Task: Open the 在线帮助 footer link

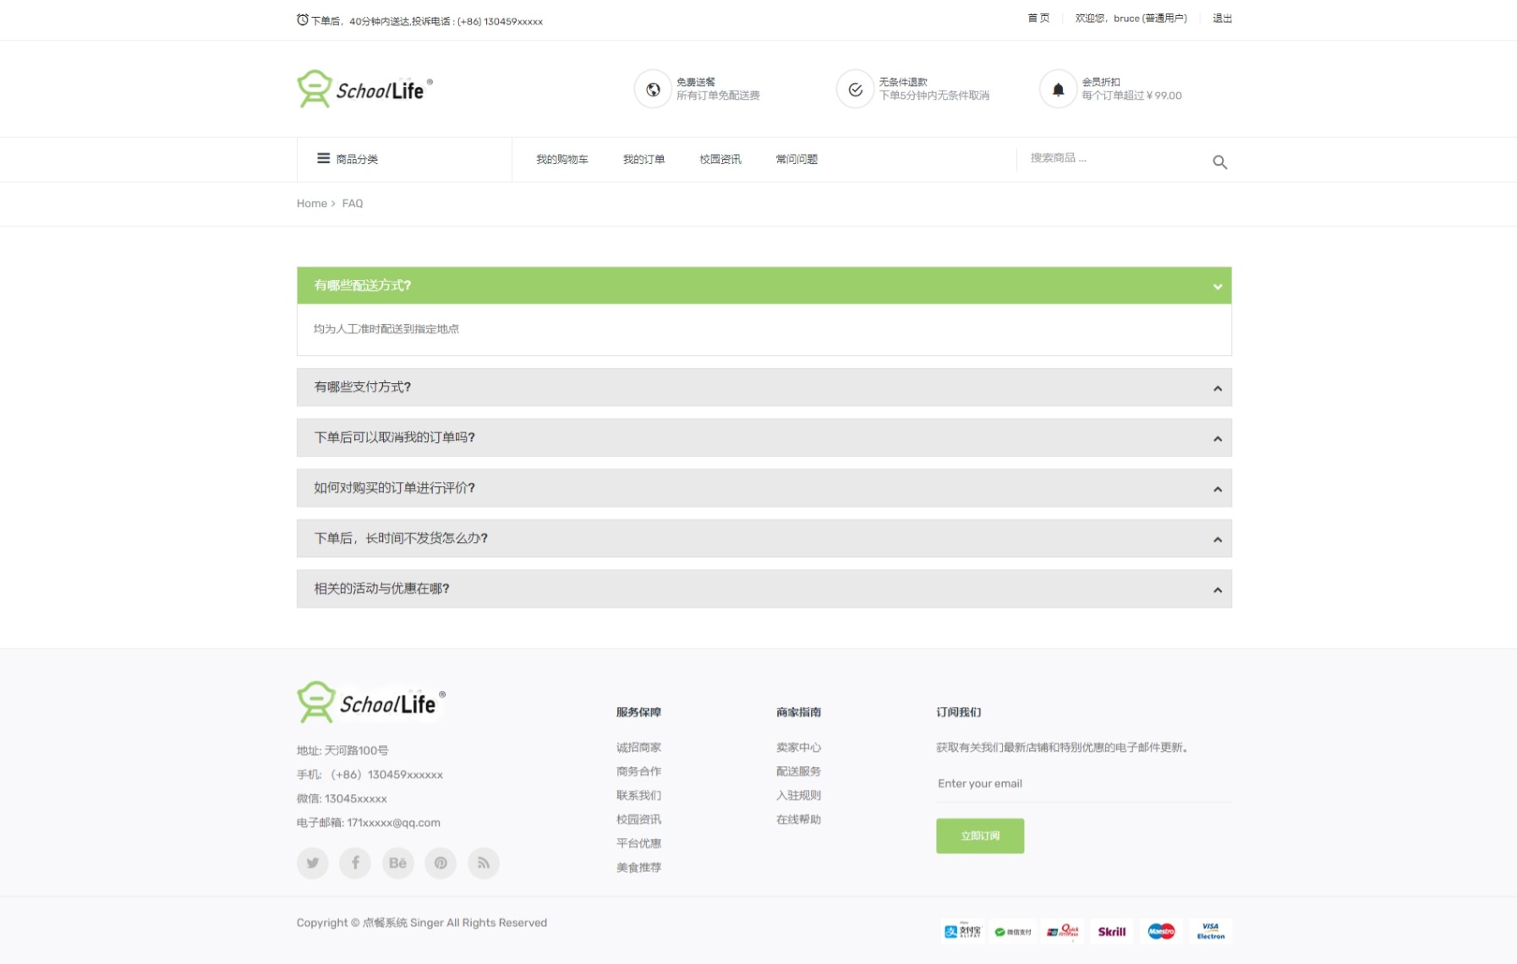Action: 798,819
